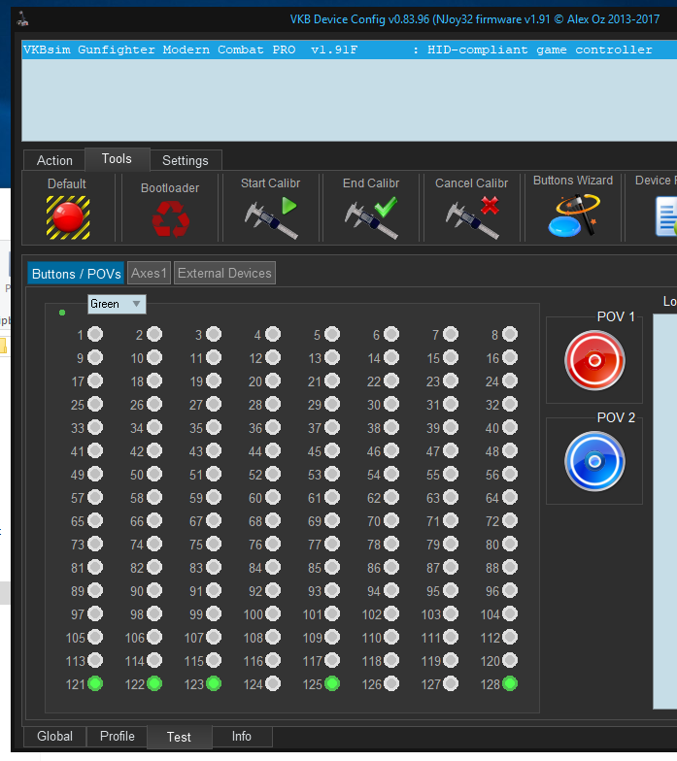Screen dimensions: 677x761
Task: Click the red Default reset button icon
Action: 67,217
